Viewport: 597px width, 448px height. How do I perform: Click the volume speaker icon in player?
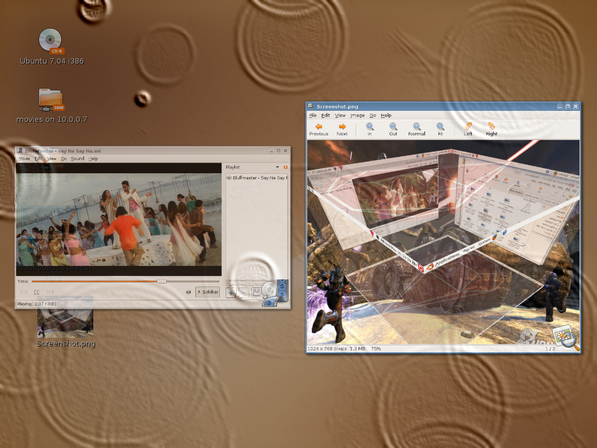(188, 292)
